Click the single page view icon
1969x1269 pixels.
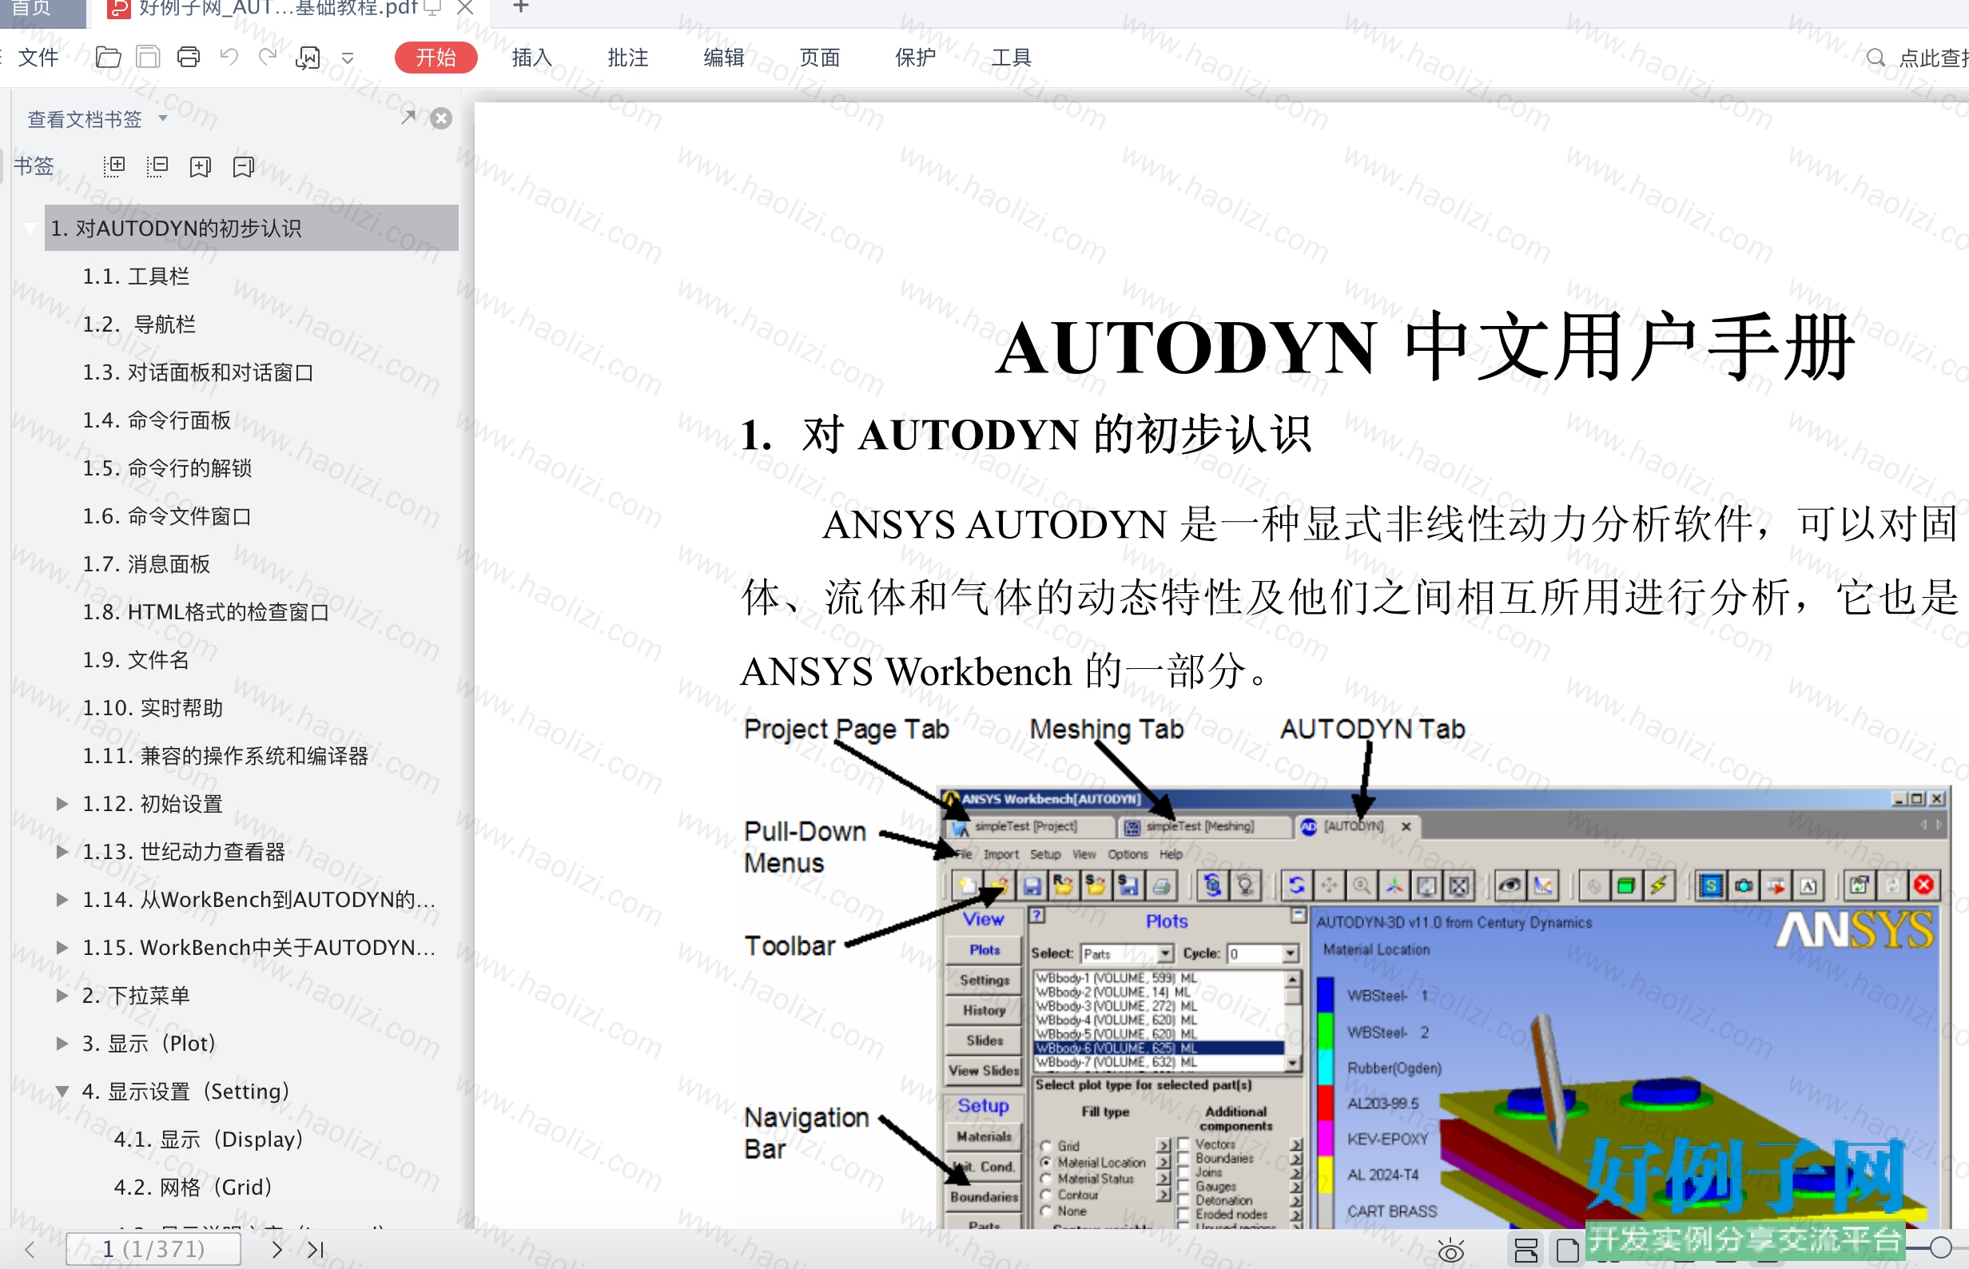pos(1568,1250)
